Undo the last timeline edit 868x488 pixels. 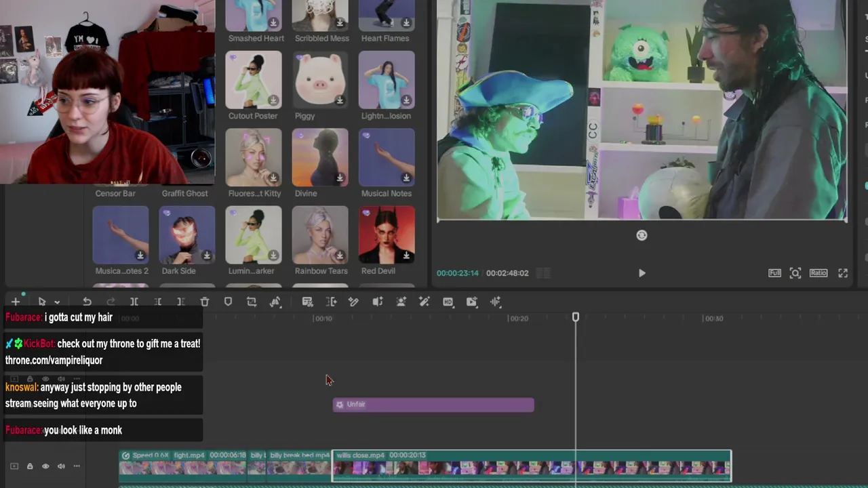[87, 302]
